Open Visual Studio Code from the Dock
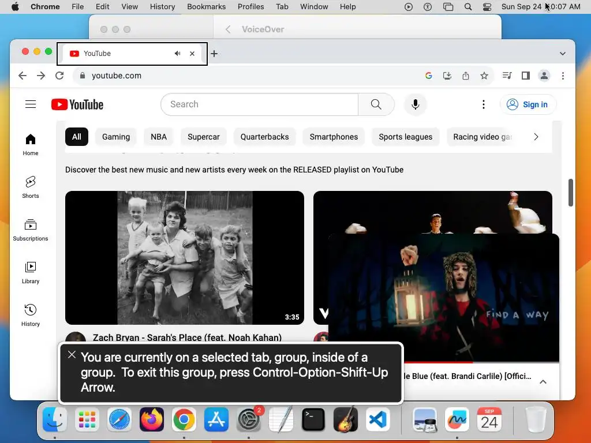Viewport: 591px width, 443px height. 377,419
